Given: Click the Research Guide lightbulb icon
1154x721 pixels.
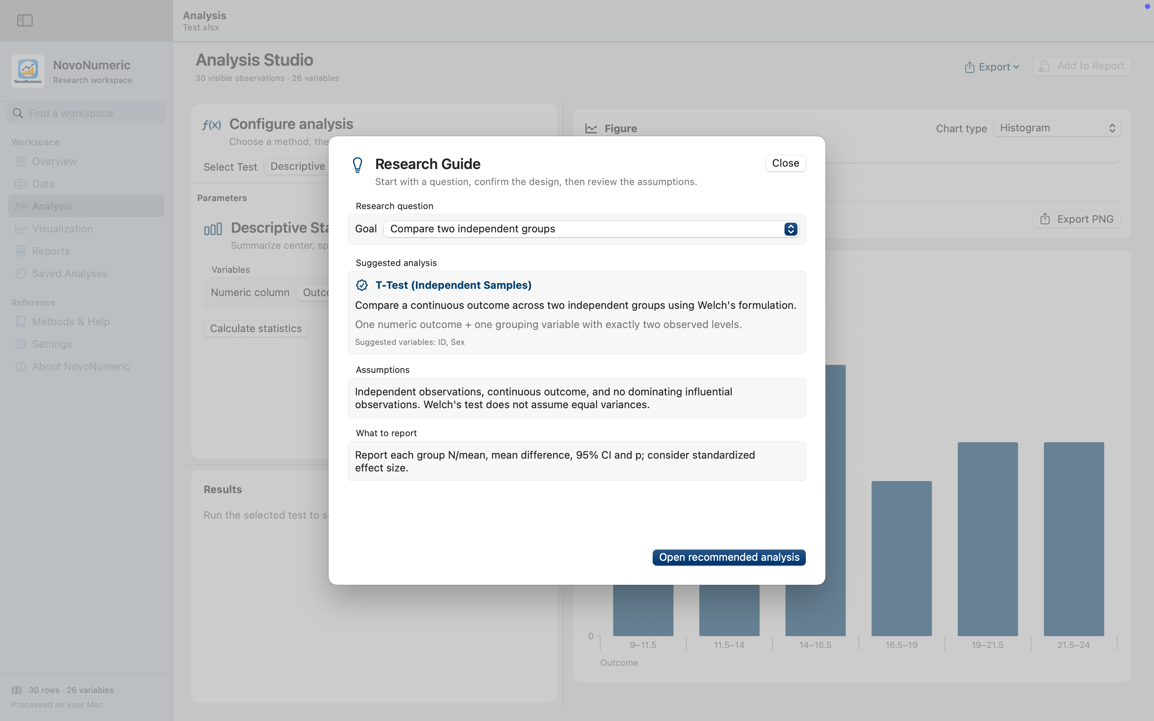Looking at the screenshot, I should tap(358, 165).
